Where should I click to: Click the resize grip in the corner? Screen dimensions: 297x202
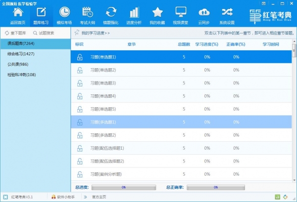(x=295, y=199)
